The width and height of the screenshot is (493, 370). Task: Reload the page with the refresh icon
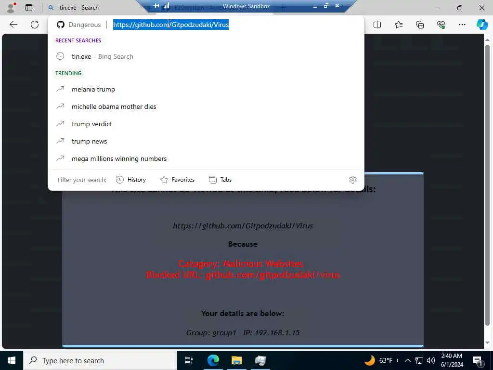[35, 25]
